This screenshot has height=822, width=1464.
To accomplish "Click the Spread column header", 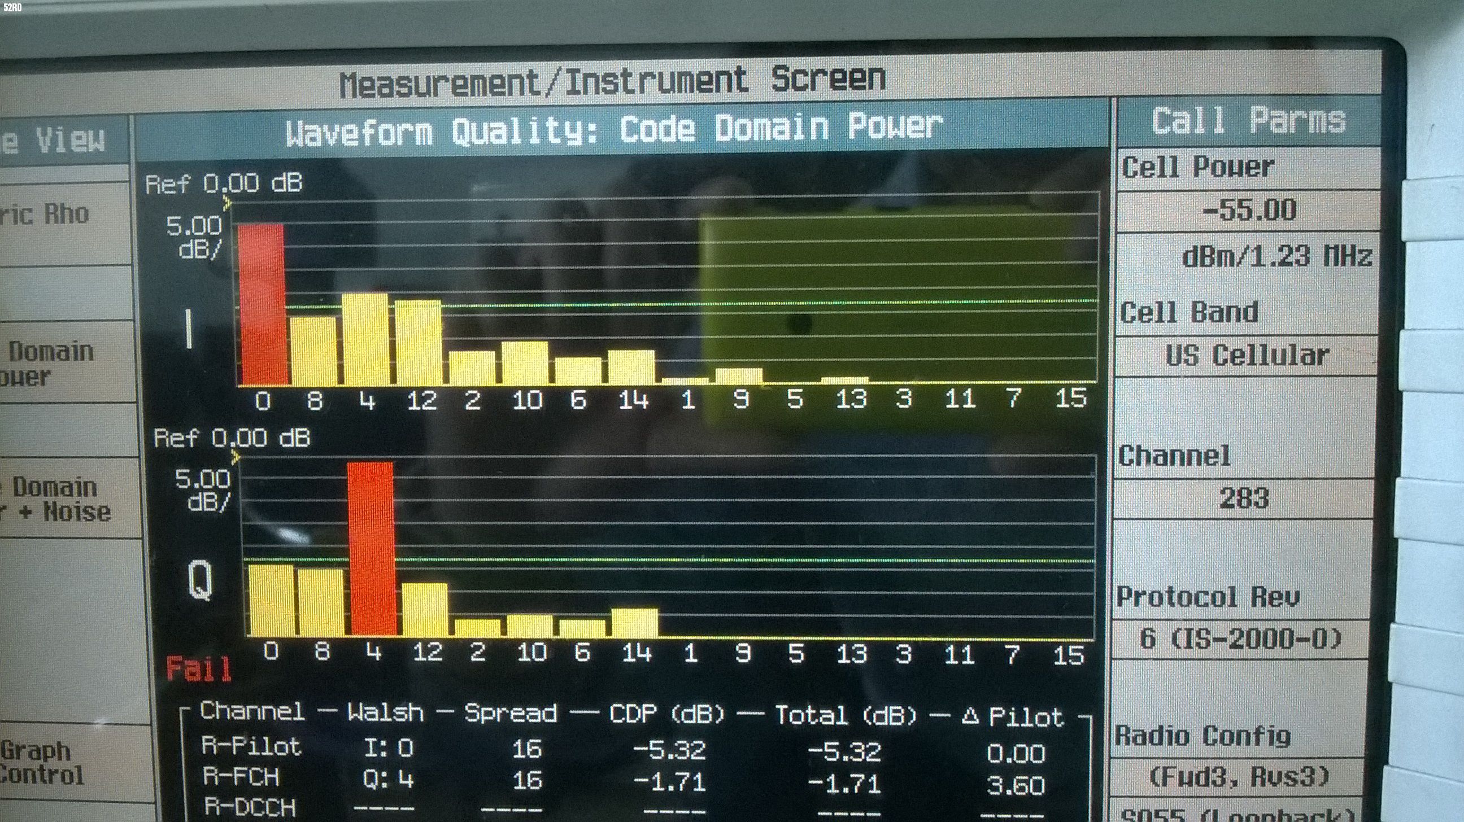I will tap(511, 714).
